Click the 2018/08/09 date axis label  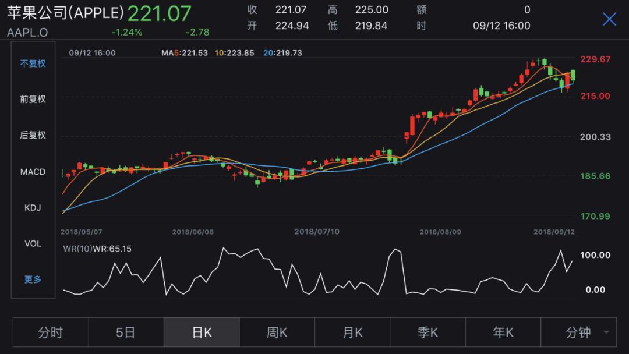pos(440,232)
